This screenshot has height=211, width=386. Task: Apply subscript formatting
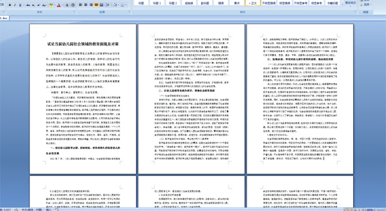point(33,5)
